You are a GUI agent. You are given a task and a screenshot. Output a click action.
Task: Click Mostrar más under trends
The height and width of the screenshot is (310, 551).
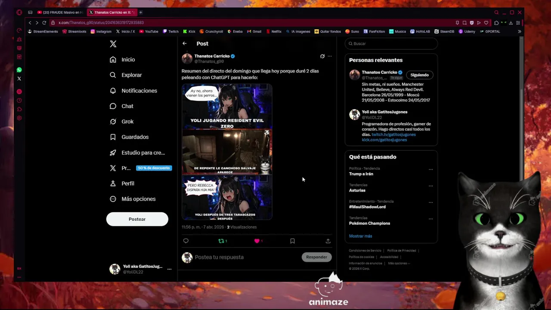point(360,236)
